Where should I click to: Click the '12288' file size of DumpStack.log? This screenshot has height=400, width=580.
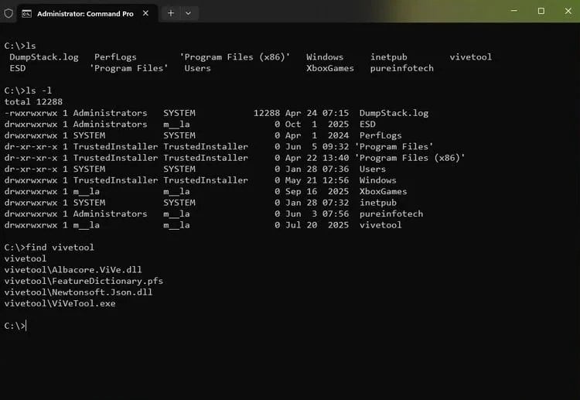pyautogui.click(x=266, y=113)
